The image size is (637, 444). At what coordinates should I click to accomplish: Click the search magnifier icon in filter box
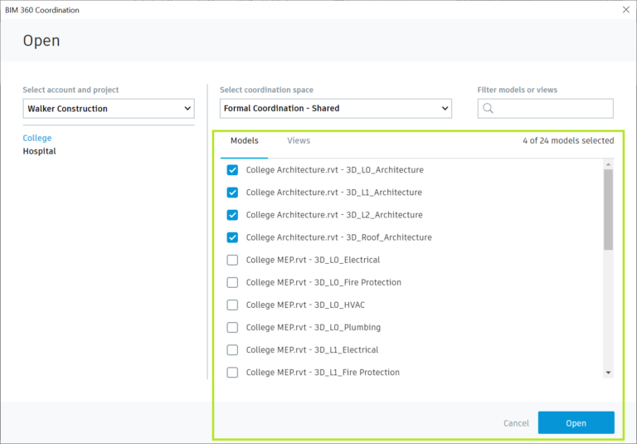pos(488,108)
